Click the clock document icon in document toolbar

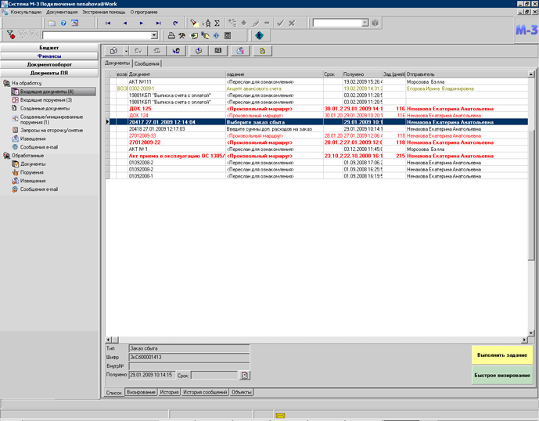[x=199, y=51]
